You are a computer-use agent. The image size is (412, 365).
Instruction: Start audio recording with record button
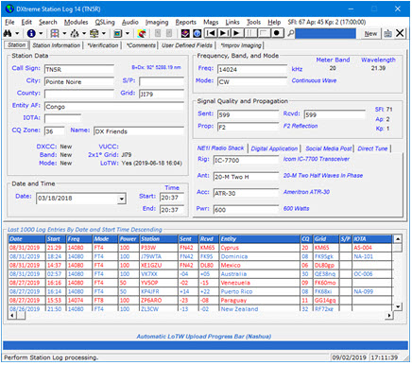coord(277,33)
